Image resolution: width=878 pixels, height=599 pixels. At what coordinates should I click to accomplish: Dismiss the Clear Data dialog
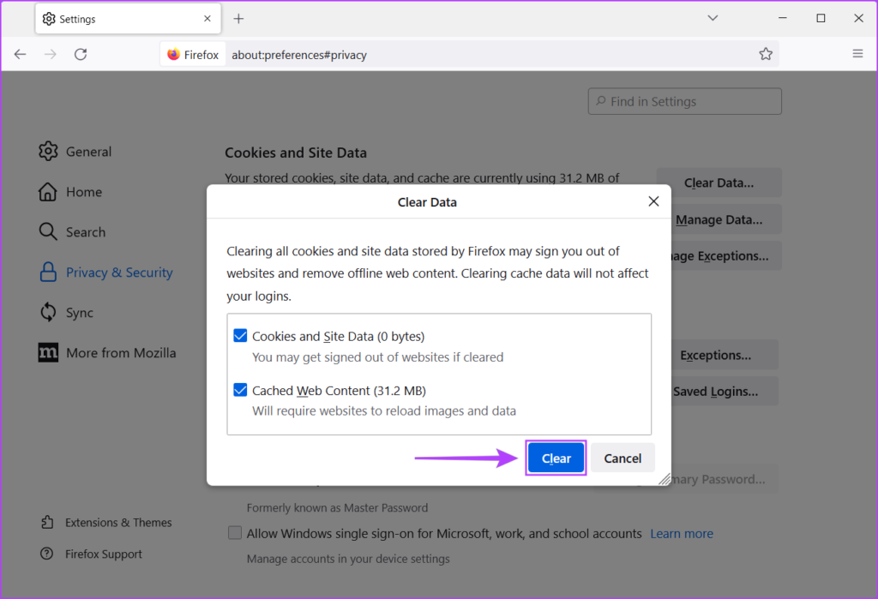pyautogui.click(x=653, y=201)
